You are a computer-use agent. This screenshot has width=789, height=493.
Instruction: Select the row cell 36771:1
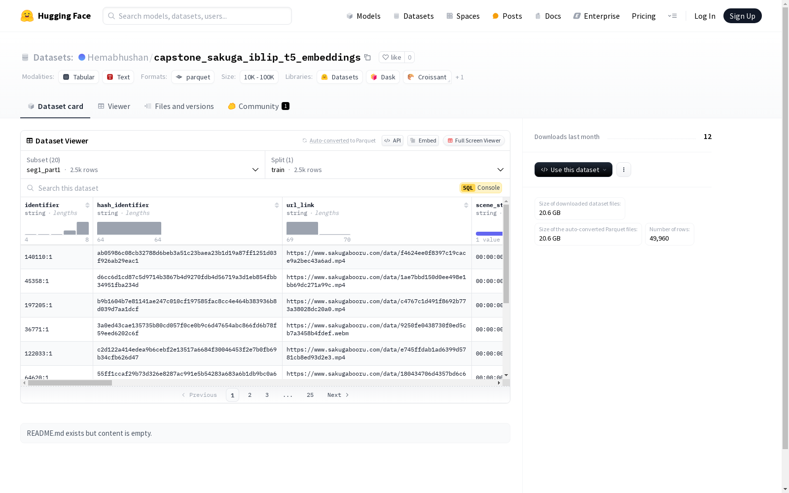click(57, 329)
